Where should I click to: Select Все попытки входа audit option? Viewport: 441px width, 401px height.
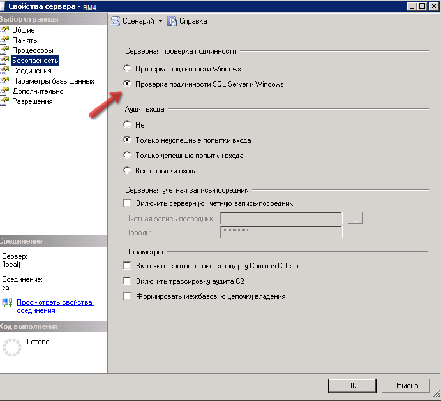tap(128, 171)
